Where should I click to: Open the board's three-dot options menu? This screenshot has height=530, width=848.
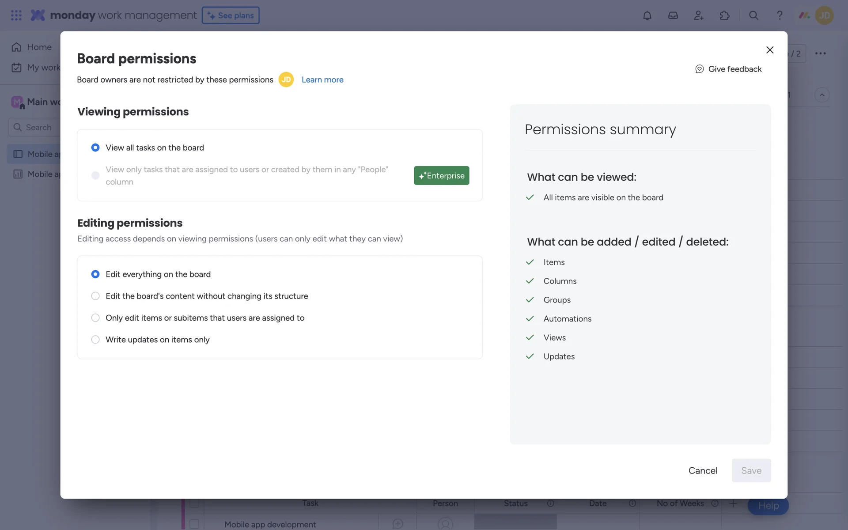point(820,53)
